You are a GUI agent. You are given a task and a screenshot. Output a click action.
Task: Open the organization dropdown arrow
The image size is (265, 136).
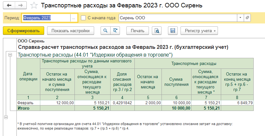click(x=240, y=18)
